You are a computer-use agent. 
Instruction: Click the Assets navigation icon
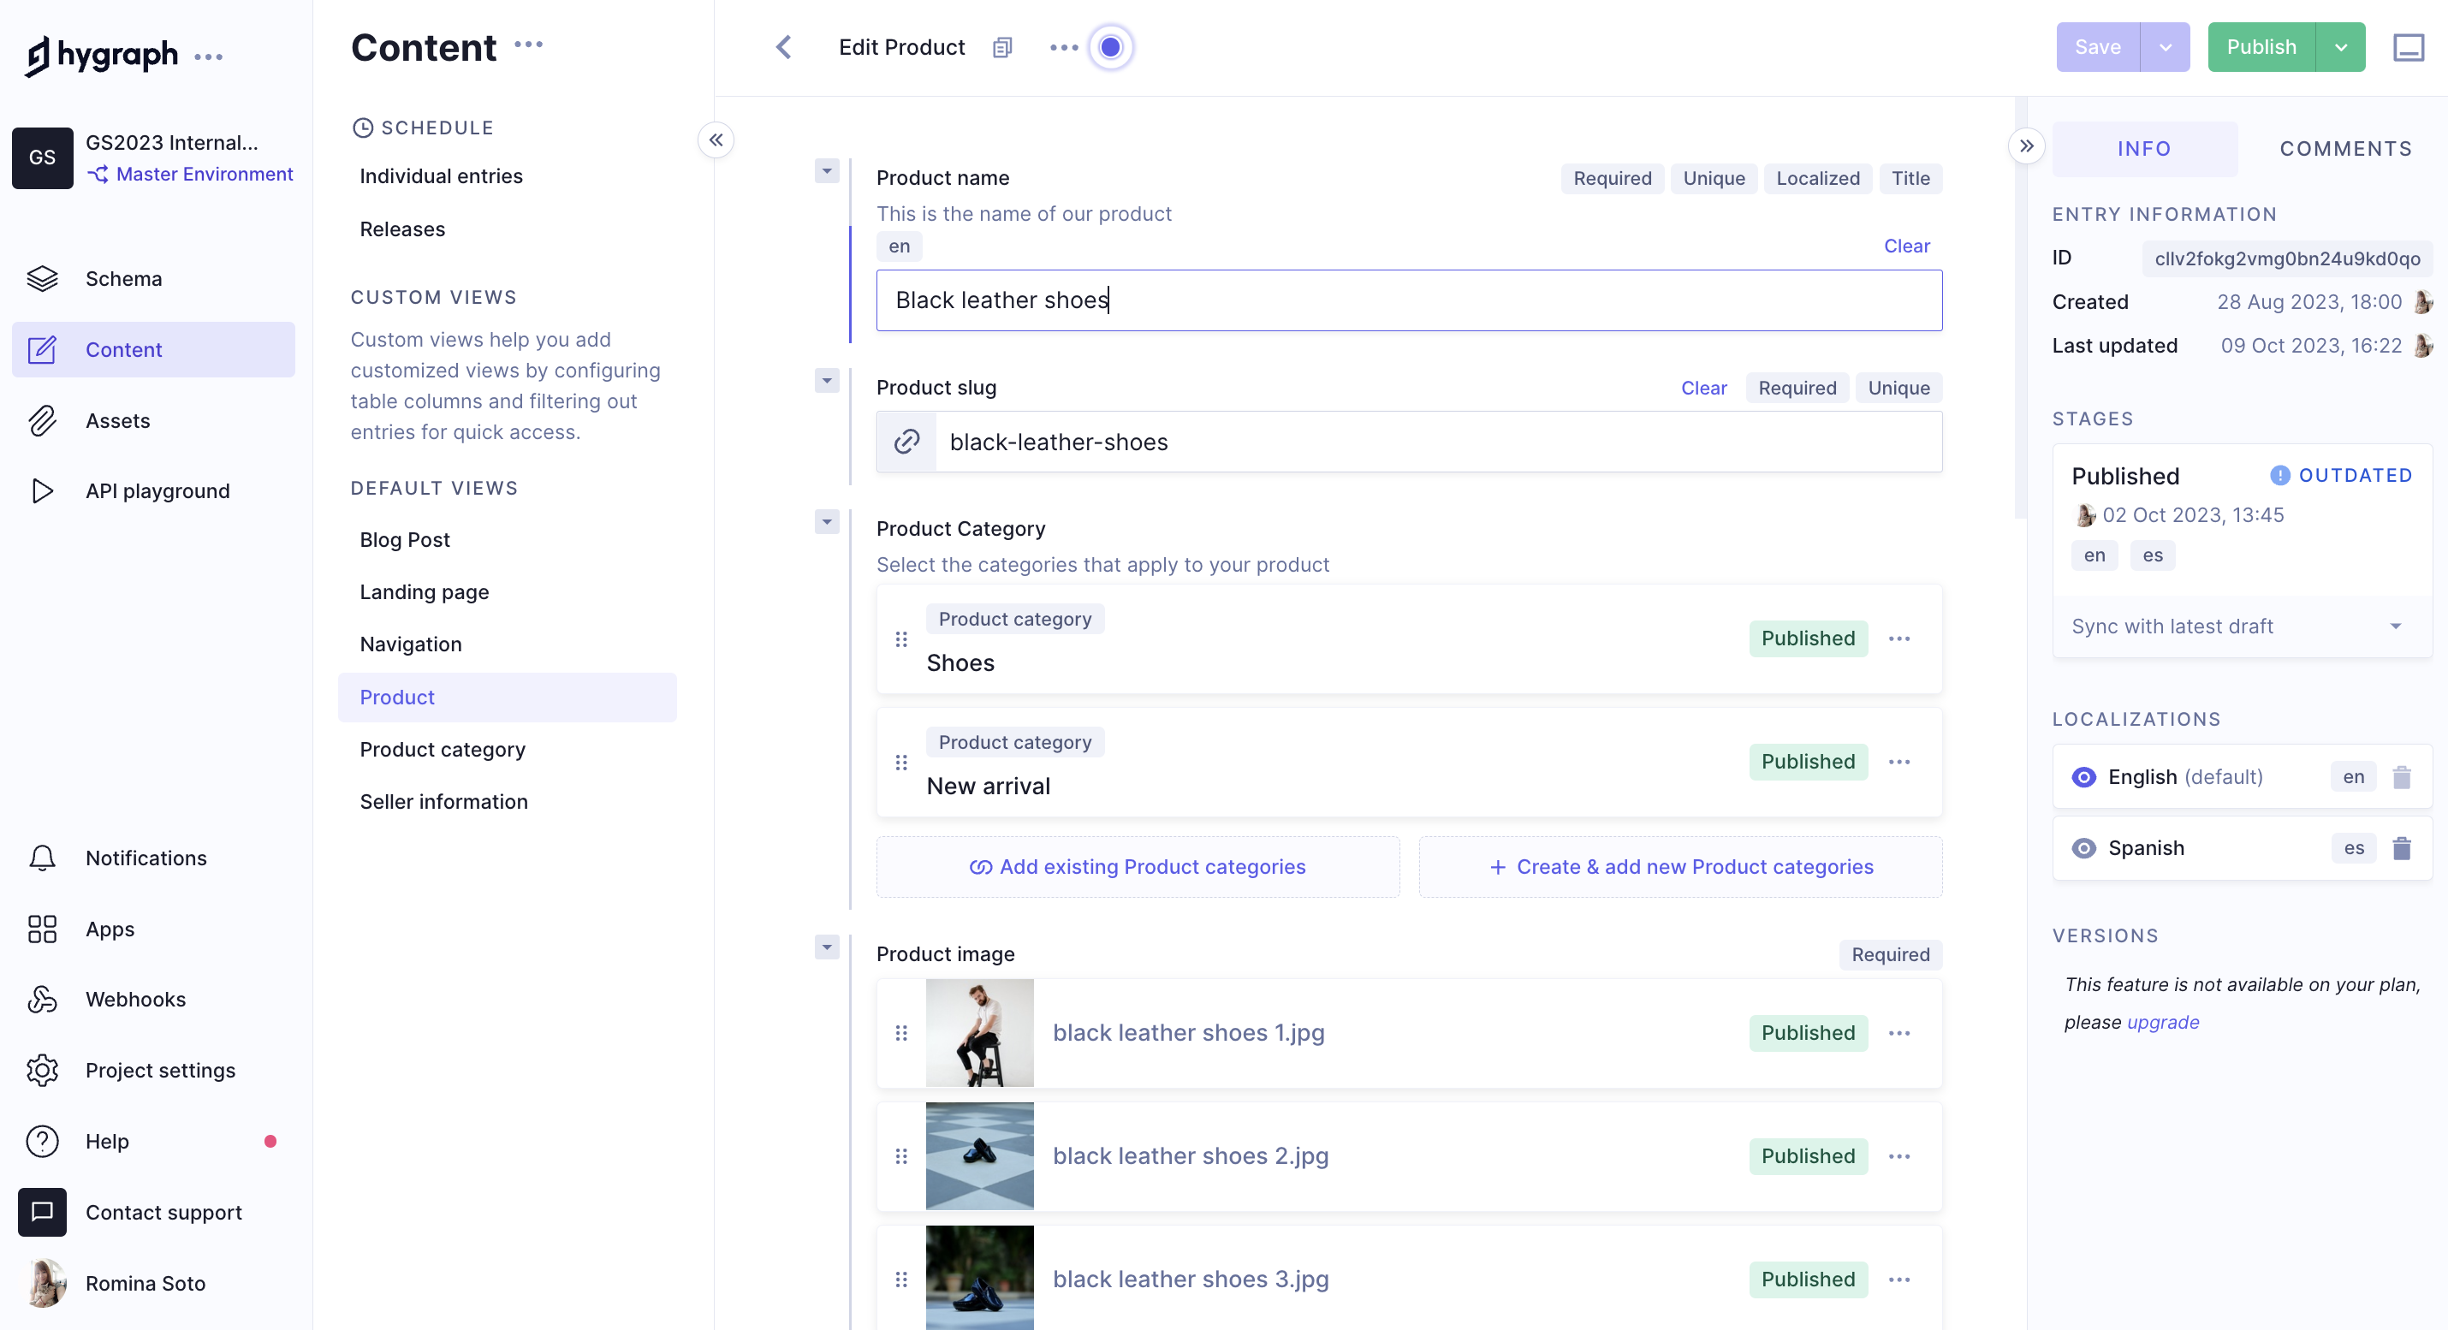(43, 419)
